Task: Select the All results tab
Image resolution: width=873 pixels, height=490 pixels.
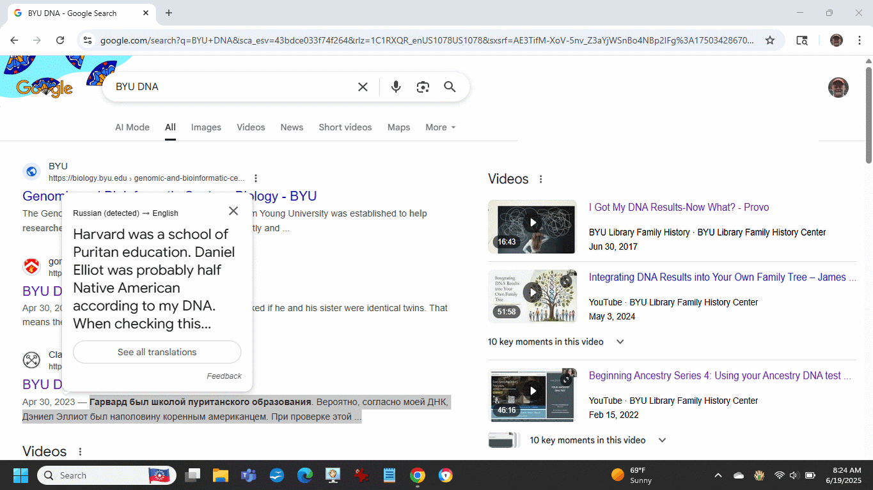Action: (x=170, y=127)
